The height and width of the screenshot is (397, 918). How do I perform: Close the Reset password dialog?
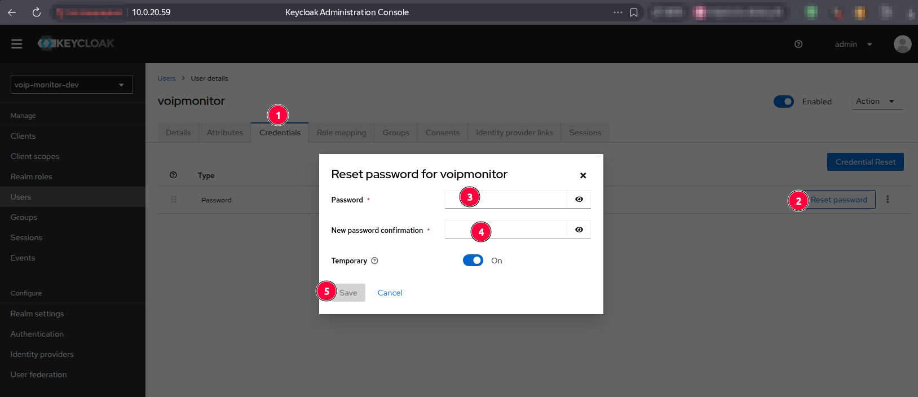click(x=583, y=175)
